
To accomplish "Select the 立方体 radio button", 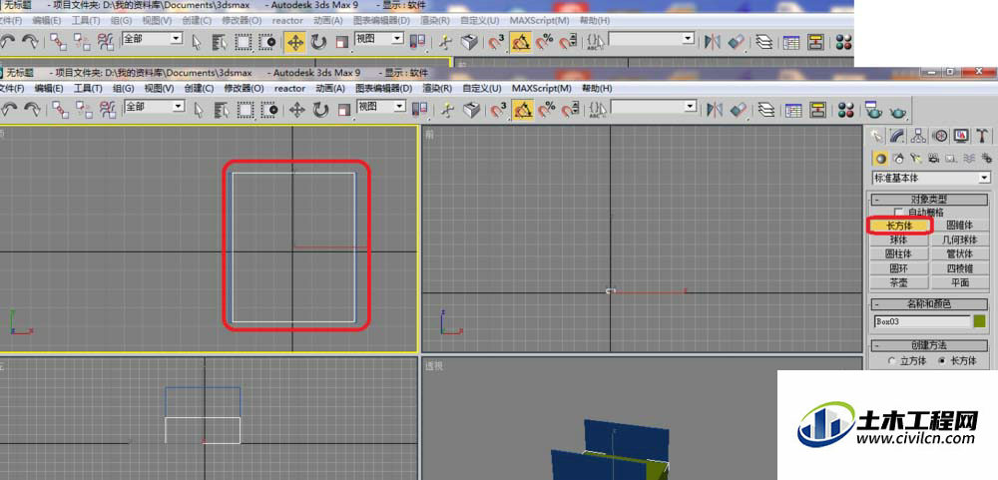I will coord(893,361).
